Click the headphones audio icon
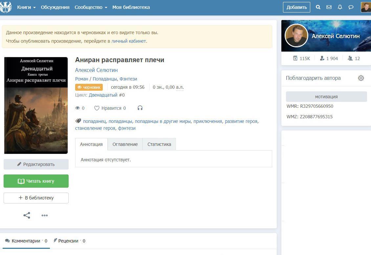Viewport: 371px width, 255px height. click(x=140, y=108)
